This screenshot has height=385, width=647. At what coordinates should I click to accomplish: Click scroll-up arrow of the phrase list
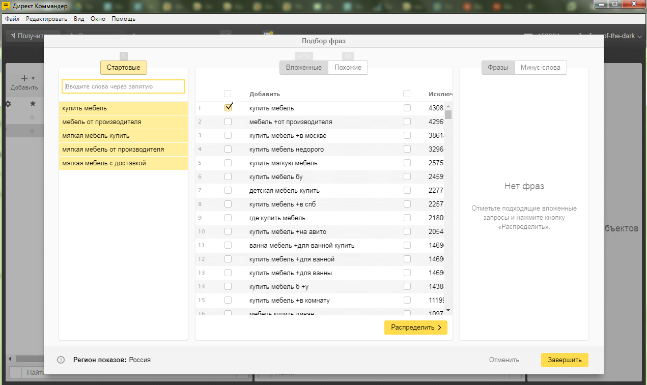(x=448, y=106)
